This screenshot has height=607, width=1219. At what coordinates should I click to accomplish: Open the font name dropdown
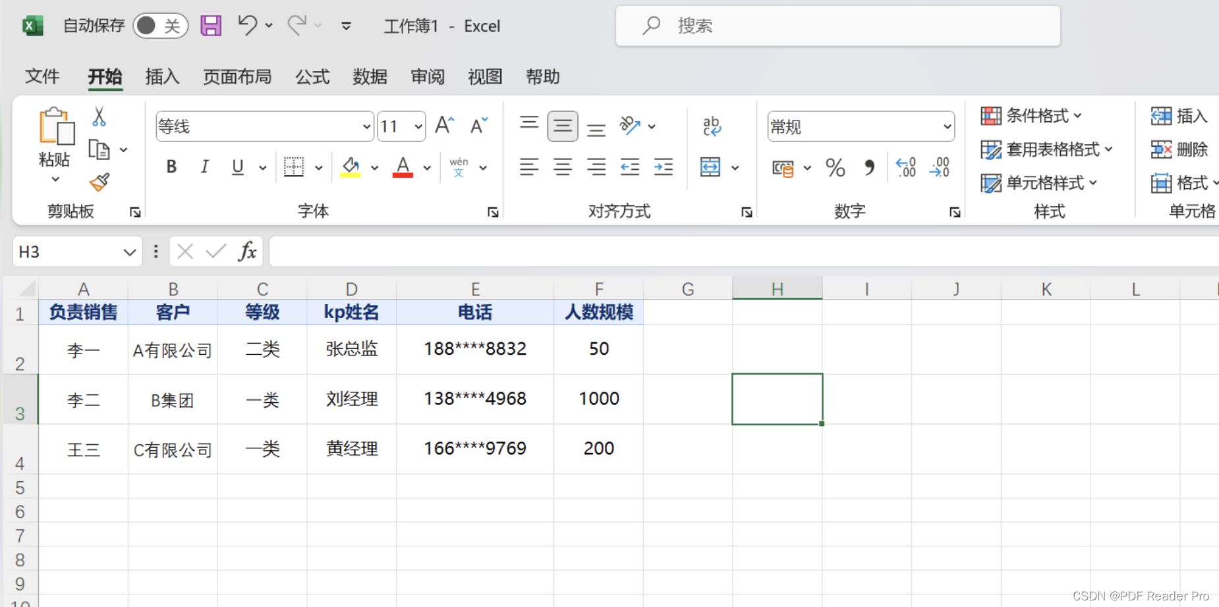click(365, 126)
